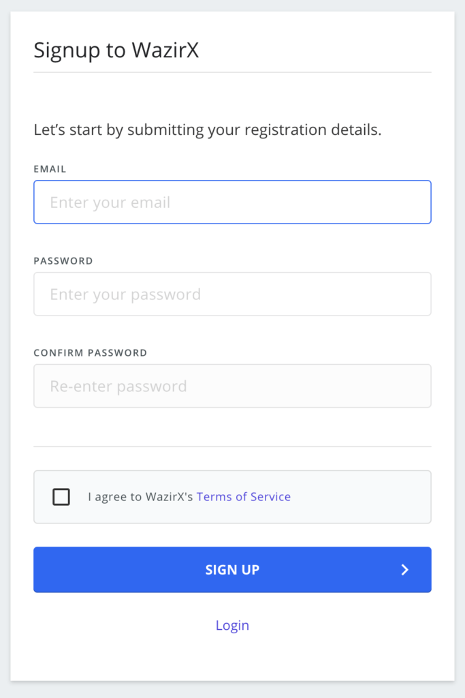Viewport: 465px width, 698px height.
Task: Click the right chevron arrow on Sign Up button
Action: (404, 570)
